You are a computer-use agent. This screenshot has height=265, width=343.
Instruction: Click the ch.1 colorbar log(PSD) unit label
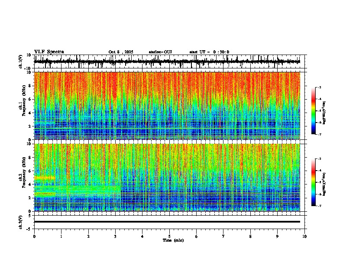[324, 113]
